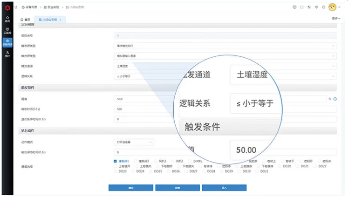Open the 触发通道 dropdown showing 土壤湿度

click(225, 66)
